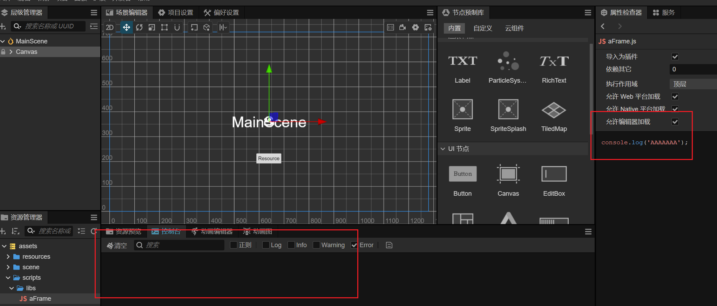Open the align options dropdown in scene toolbar

[223, 27]
